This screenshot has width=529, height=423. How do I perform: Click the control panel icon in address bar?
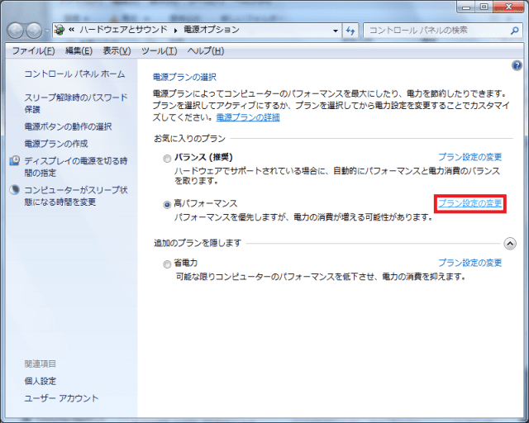point(60,30)
